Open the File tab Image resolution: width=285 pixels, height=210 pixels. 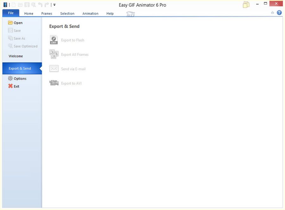click(x=11, y=13)
